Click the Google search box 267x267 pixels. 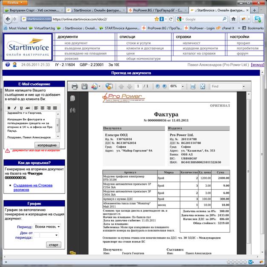pyautogui.click(x=203, y=19)
